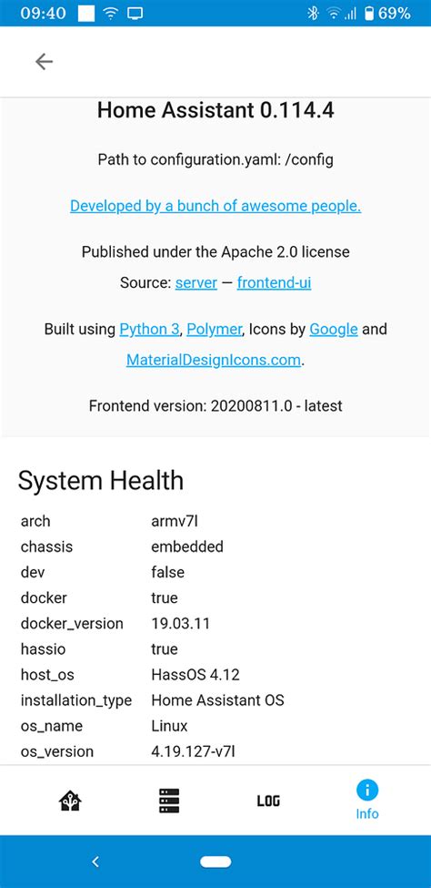Tap the battery icon in status bar

click(x=369, y=13)
